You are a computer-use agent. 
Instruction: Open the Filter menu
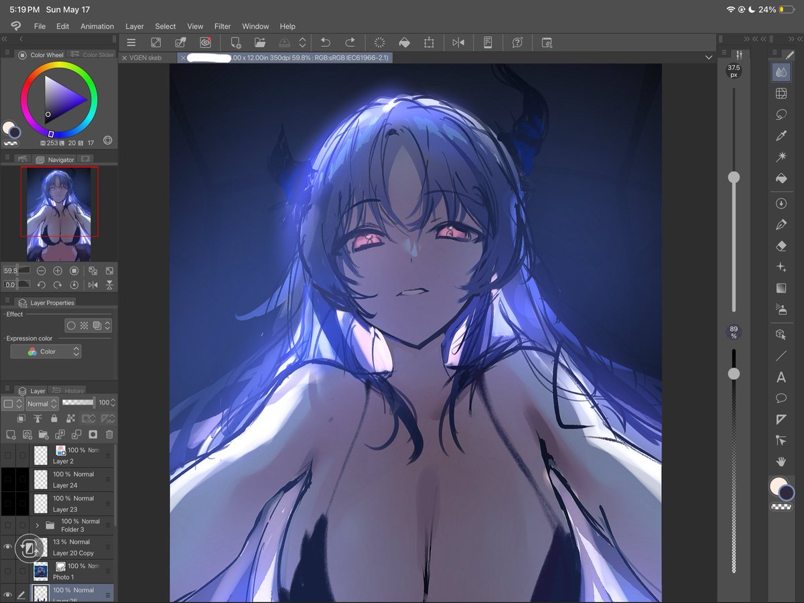click(x=222, y=26)
